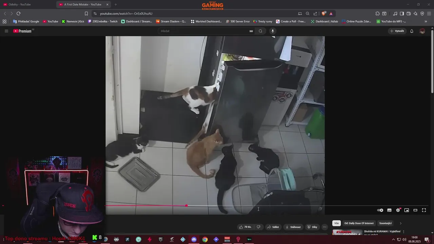Seek using the red progress bar scrubber

(186, 205)
